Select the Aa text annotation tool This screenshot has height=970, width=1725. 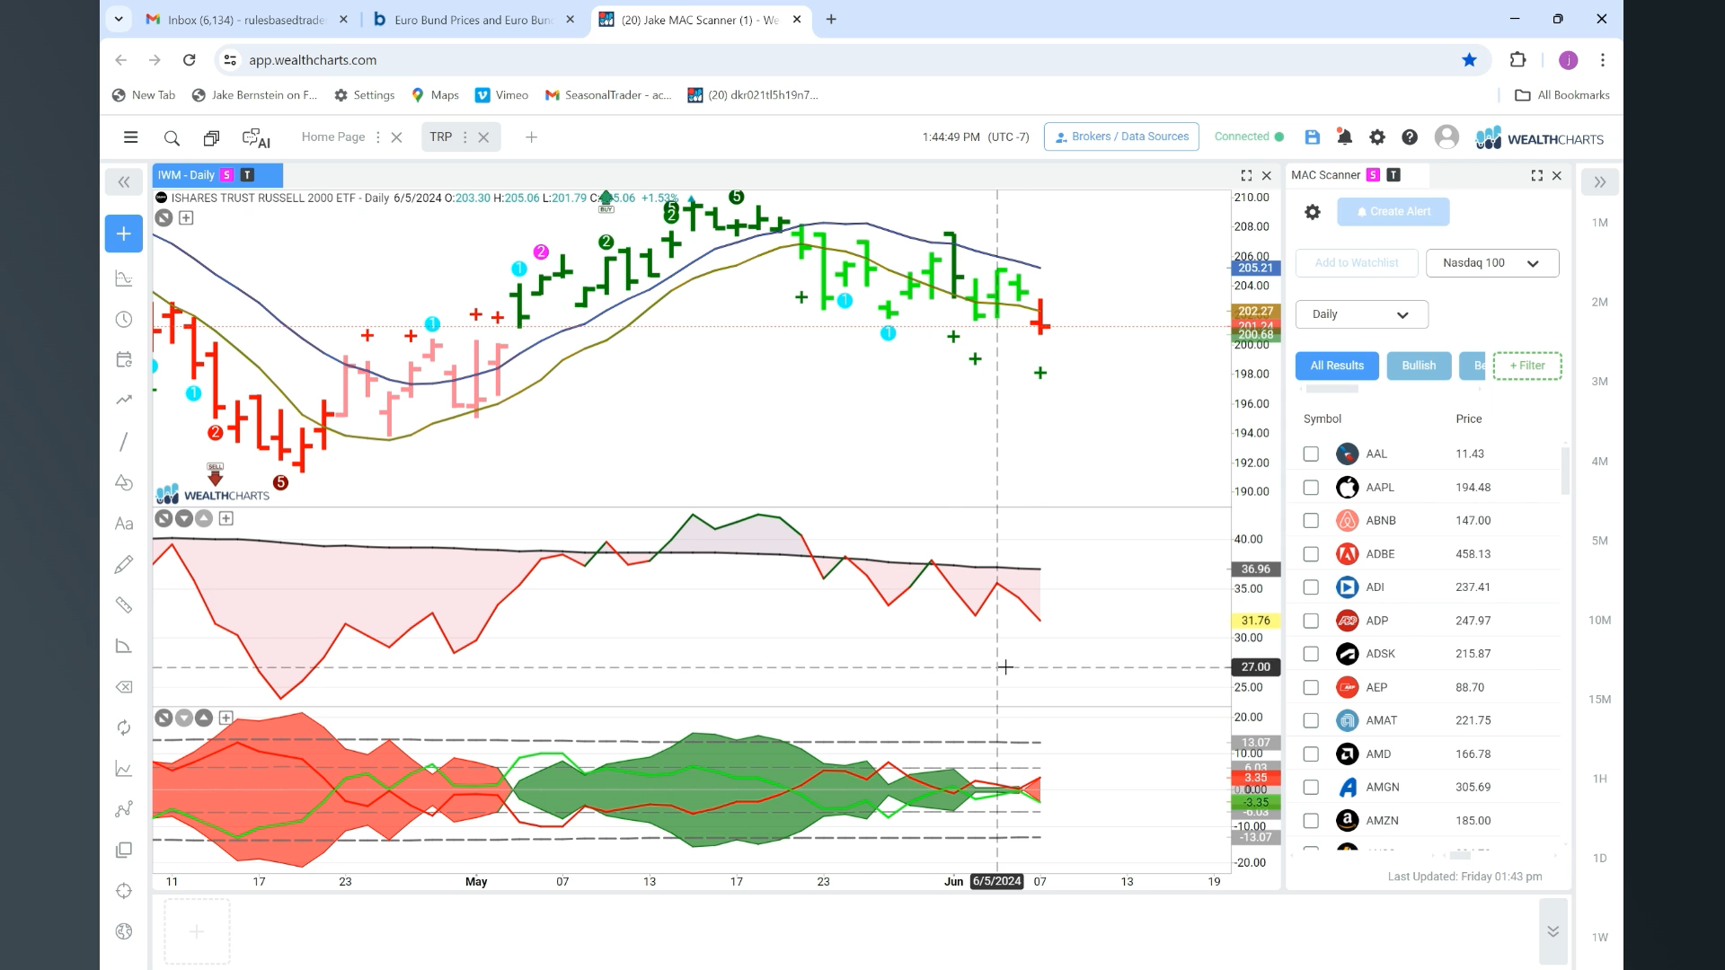click(x=124, y=524)
